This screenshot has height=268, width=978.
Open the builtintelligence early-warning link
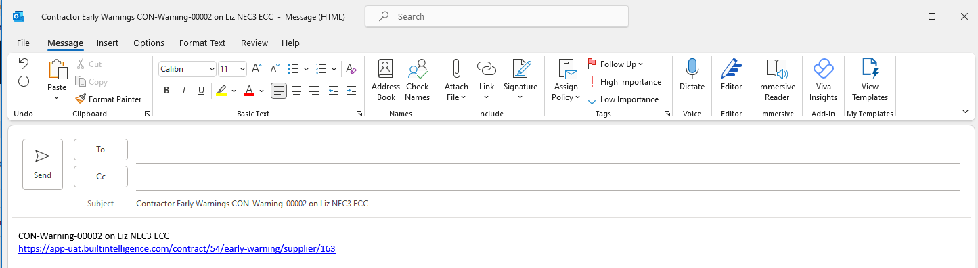[177, 249]
